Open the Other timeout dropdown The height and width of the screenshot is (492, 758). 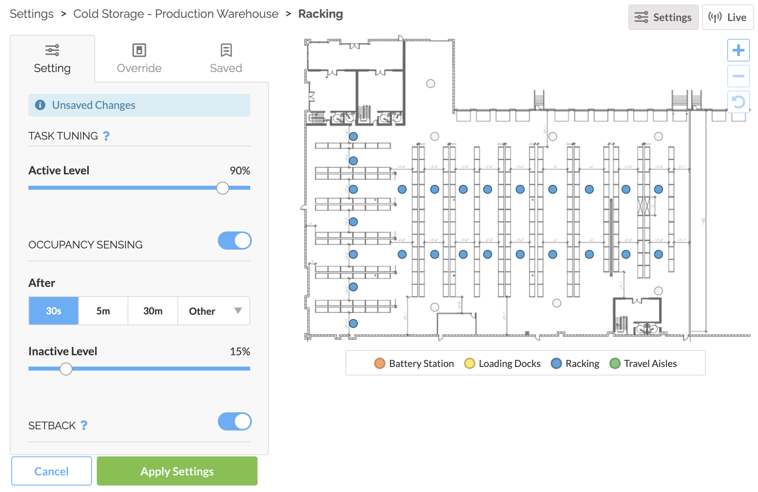(x=214, y=311)
